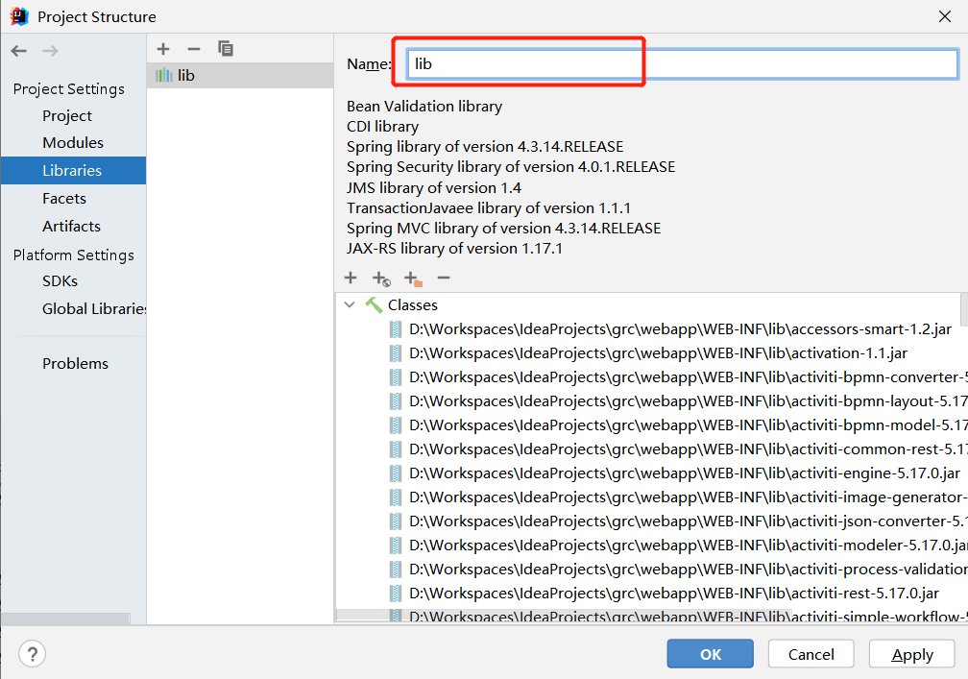This screenshot has height=679, width=968.
Task: Open help with question mark button
Action: [x=32, y=654]
